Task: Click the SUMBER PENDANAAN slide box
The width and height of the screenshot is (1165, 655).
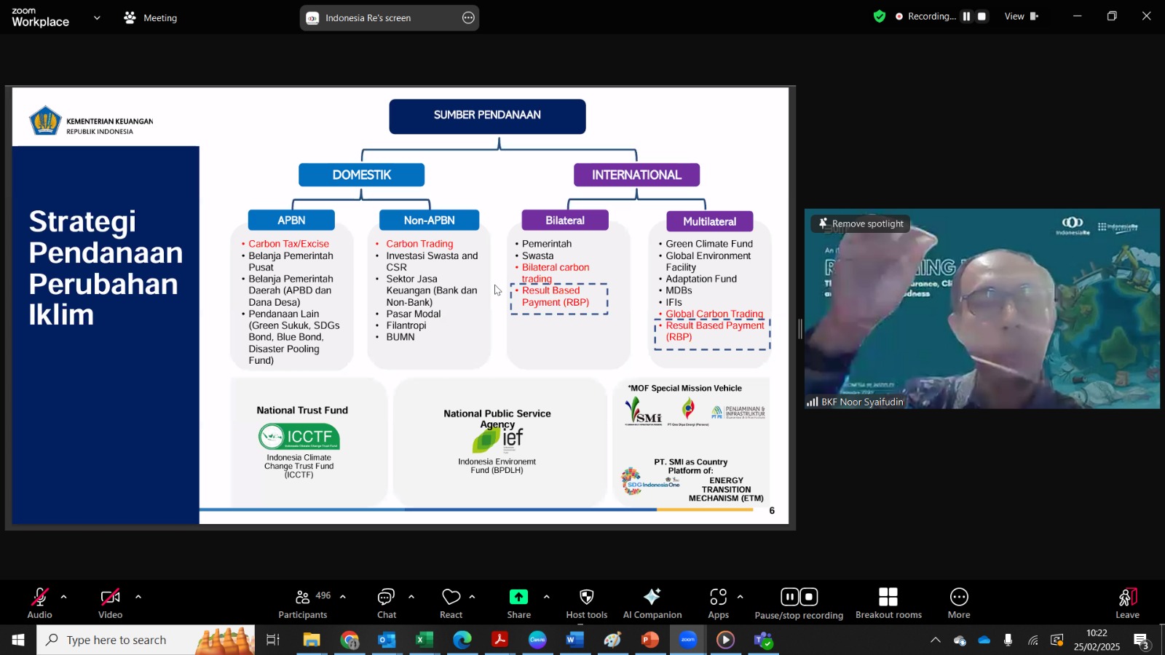Action: click(x=487, y=116)
